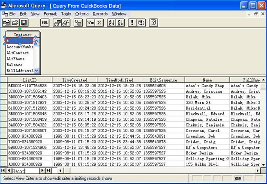Sort ascending with the A-Z icon

pyautogui.click(x=111, y=23)
